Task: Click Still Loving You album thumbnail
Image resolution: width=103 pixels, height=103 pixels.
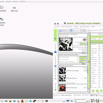Action: [62, 78]
